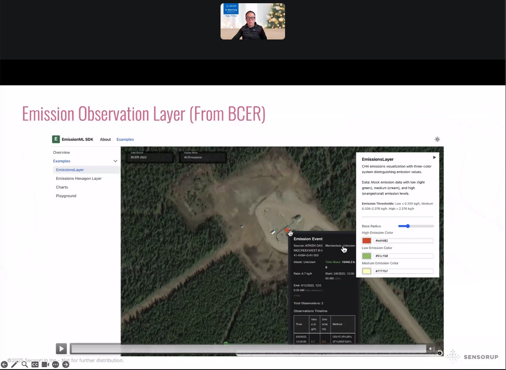506x370 pixels.
Task: Open the About menu item
Action: [x=105, y=139]
